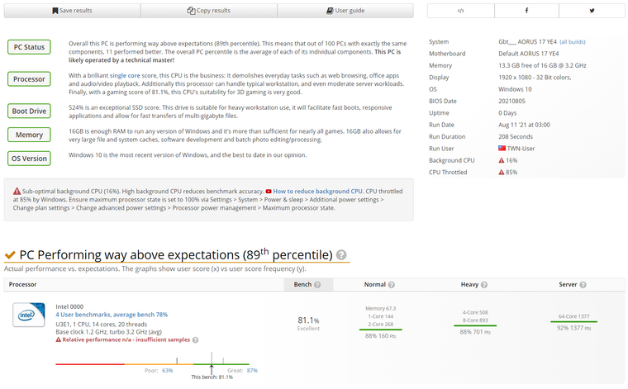This screenshot has height=389, width=628.
Task: Click the bench marker arrow on performance bar
Action: (x=212, y=368)
